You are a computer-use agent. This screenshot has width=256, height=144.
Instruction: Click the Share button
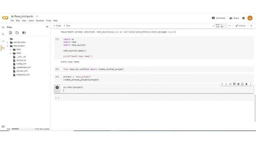coord(234,18)
